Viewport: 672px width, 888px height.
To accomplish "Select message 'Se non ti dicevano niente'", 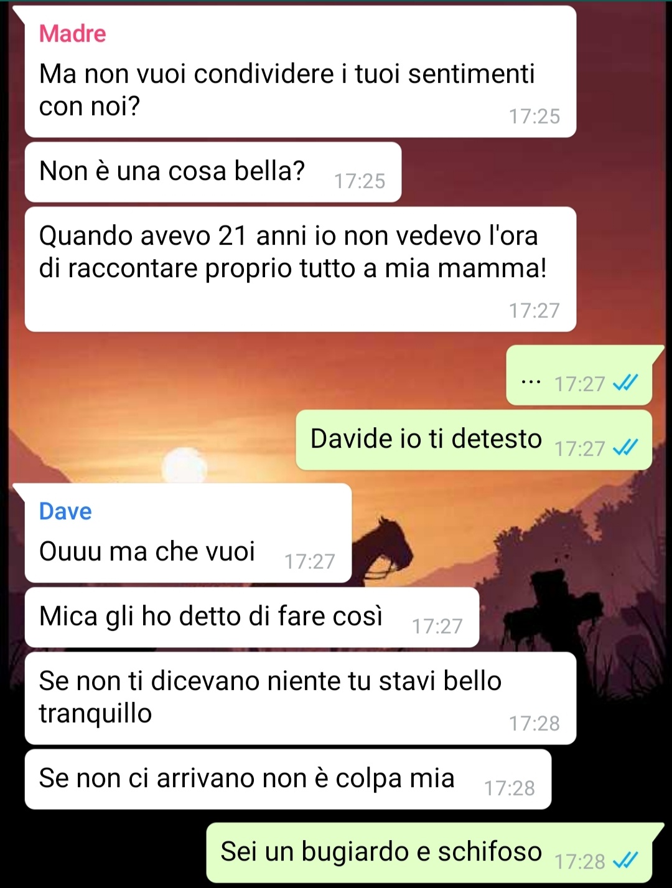I will tap(300, 698).
